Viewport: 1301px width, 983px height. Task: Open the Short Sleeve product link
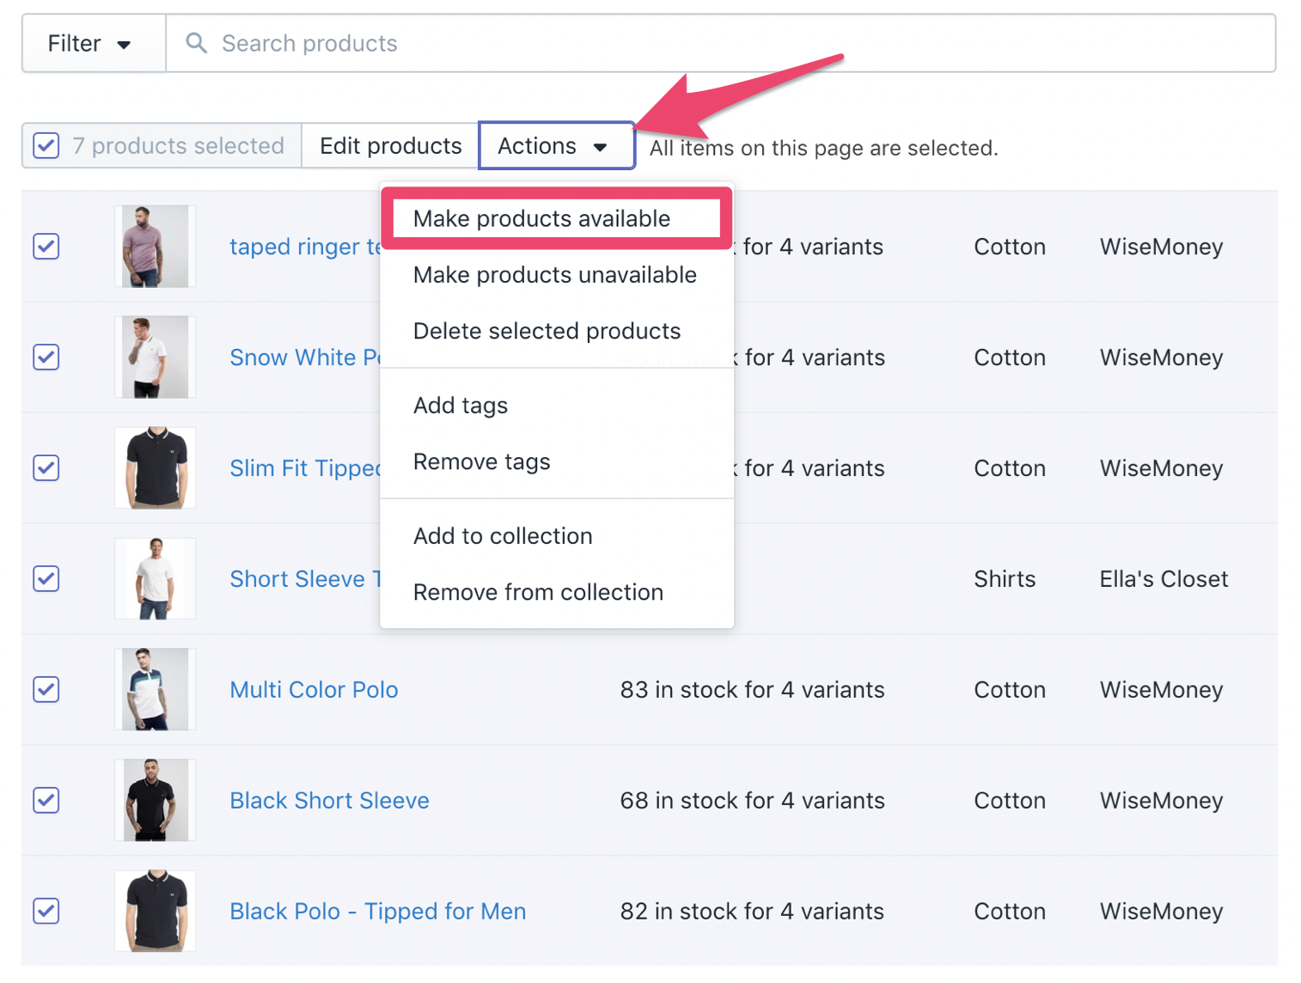[x=305, y=579]
